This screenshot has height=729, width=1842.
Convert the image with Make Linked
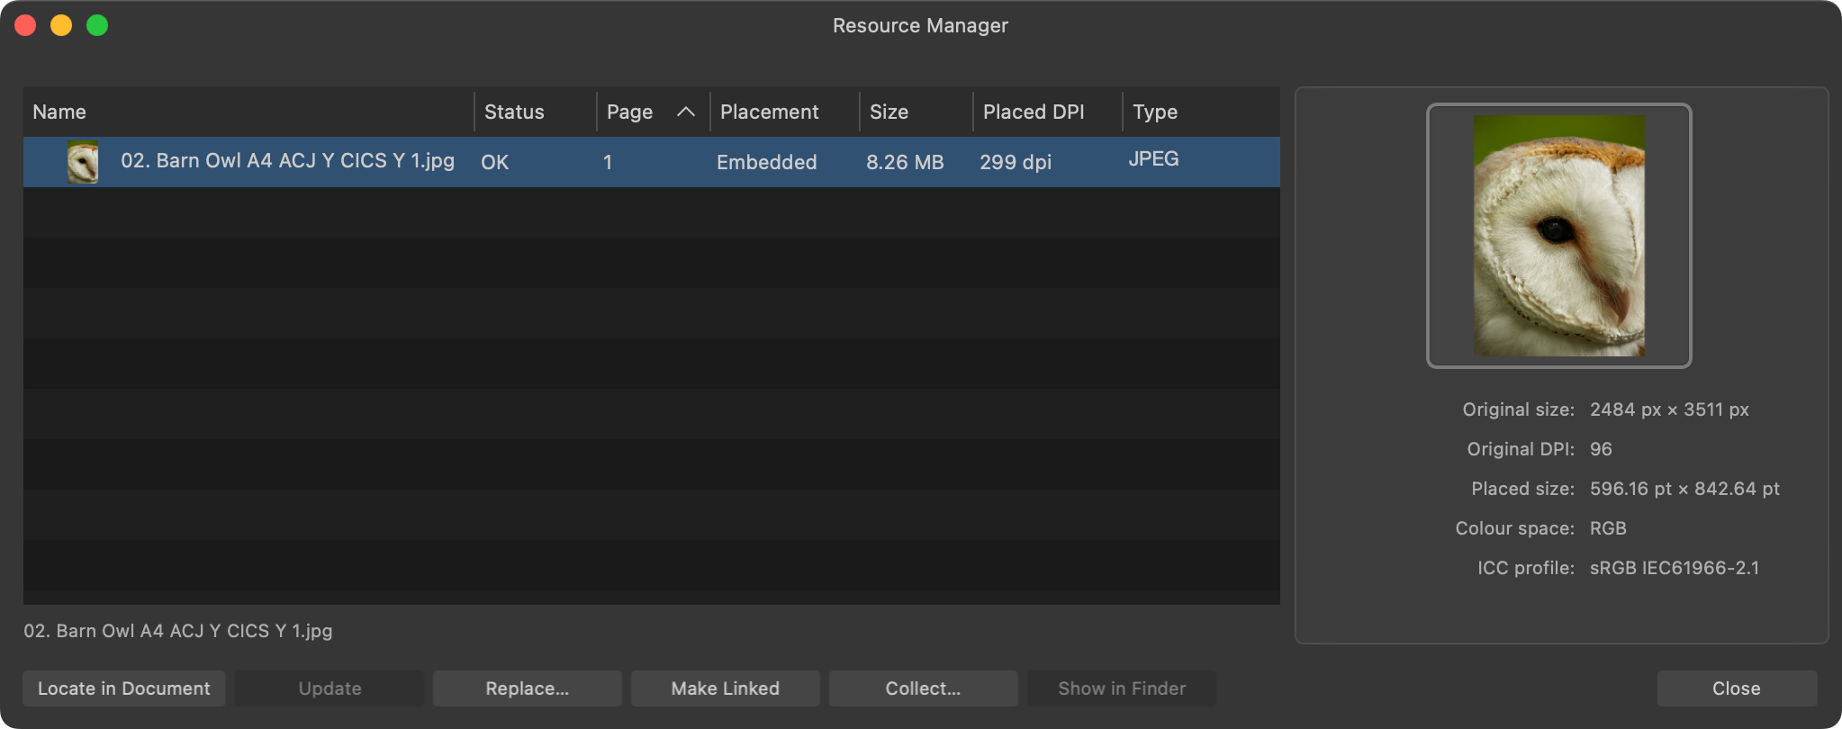pos(726,688)
